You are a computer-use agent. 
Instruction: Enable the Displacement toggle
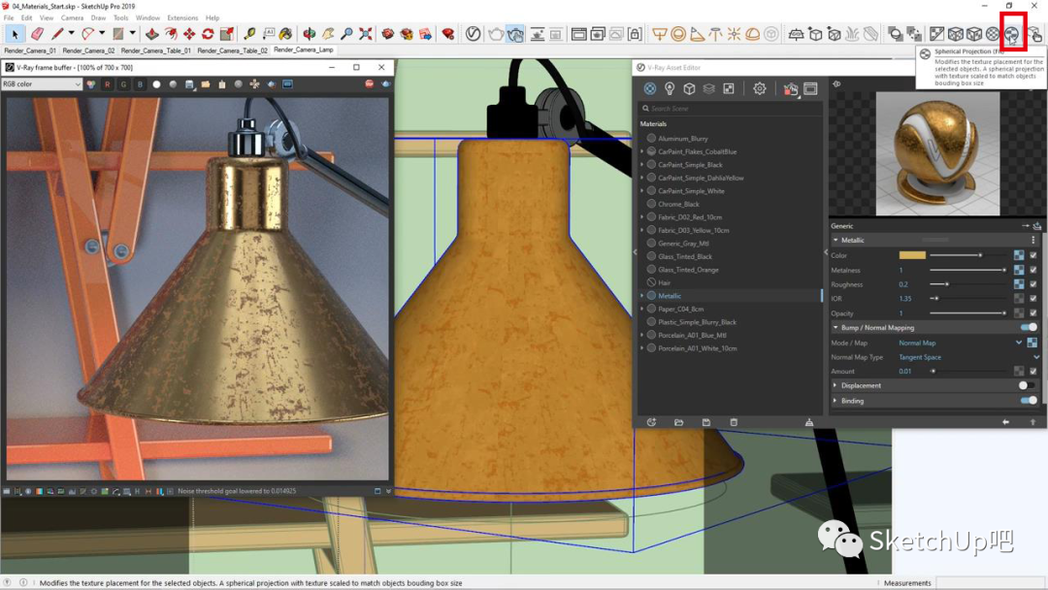[1026, 385]
